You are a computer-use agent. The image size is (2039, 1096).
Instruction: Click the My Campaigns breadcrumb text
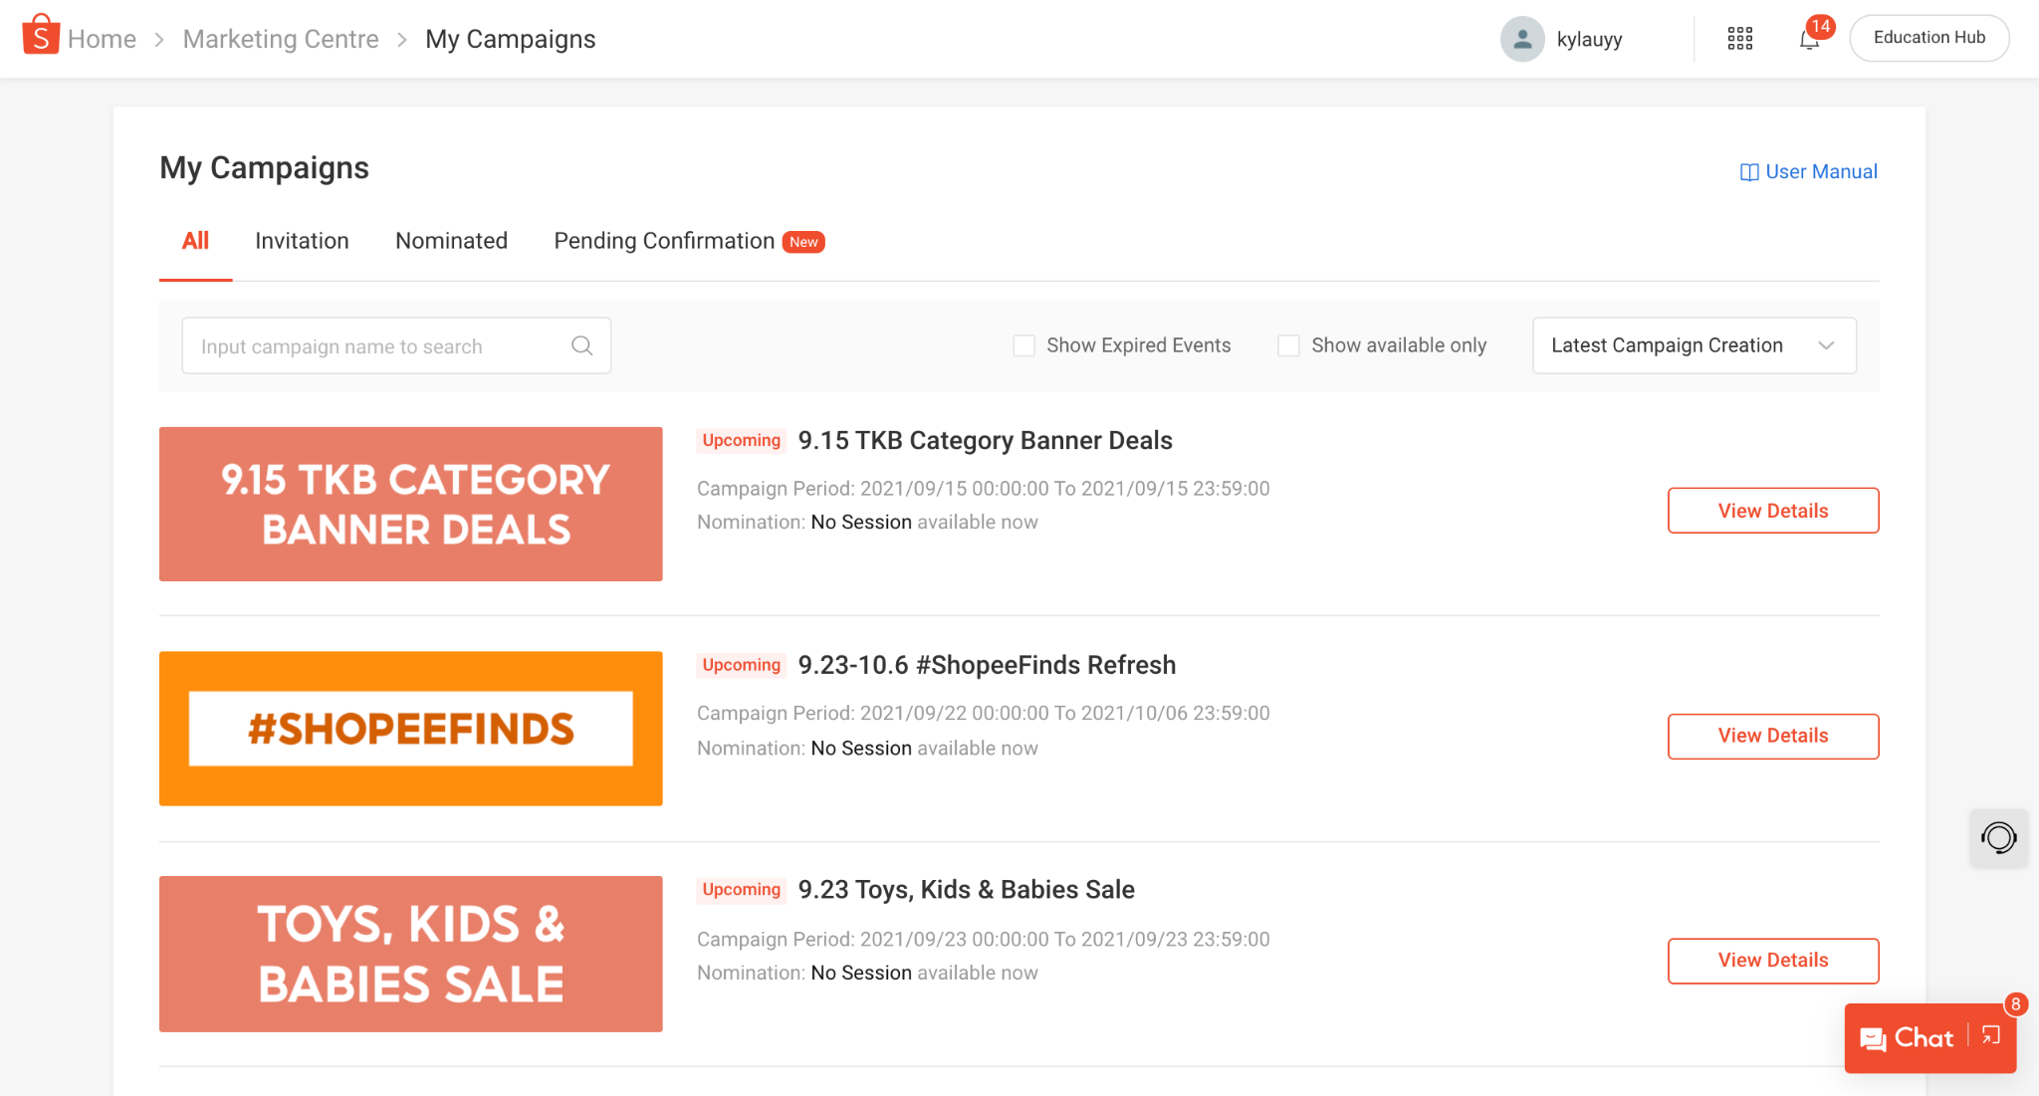click(510, 39)
